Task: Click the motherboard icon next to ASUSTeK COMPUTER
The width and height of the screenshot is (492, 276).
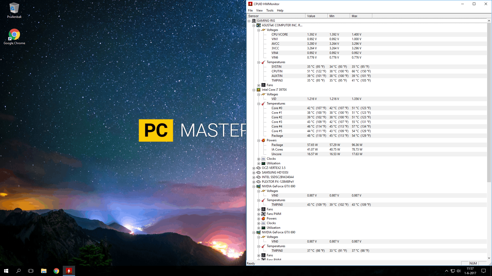Action: click(x=259, y=25)
